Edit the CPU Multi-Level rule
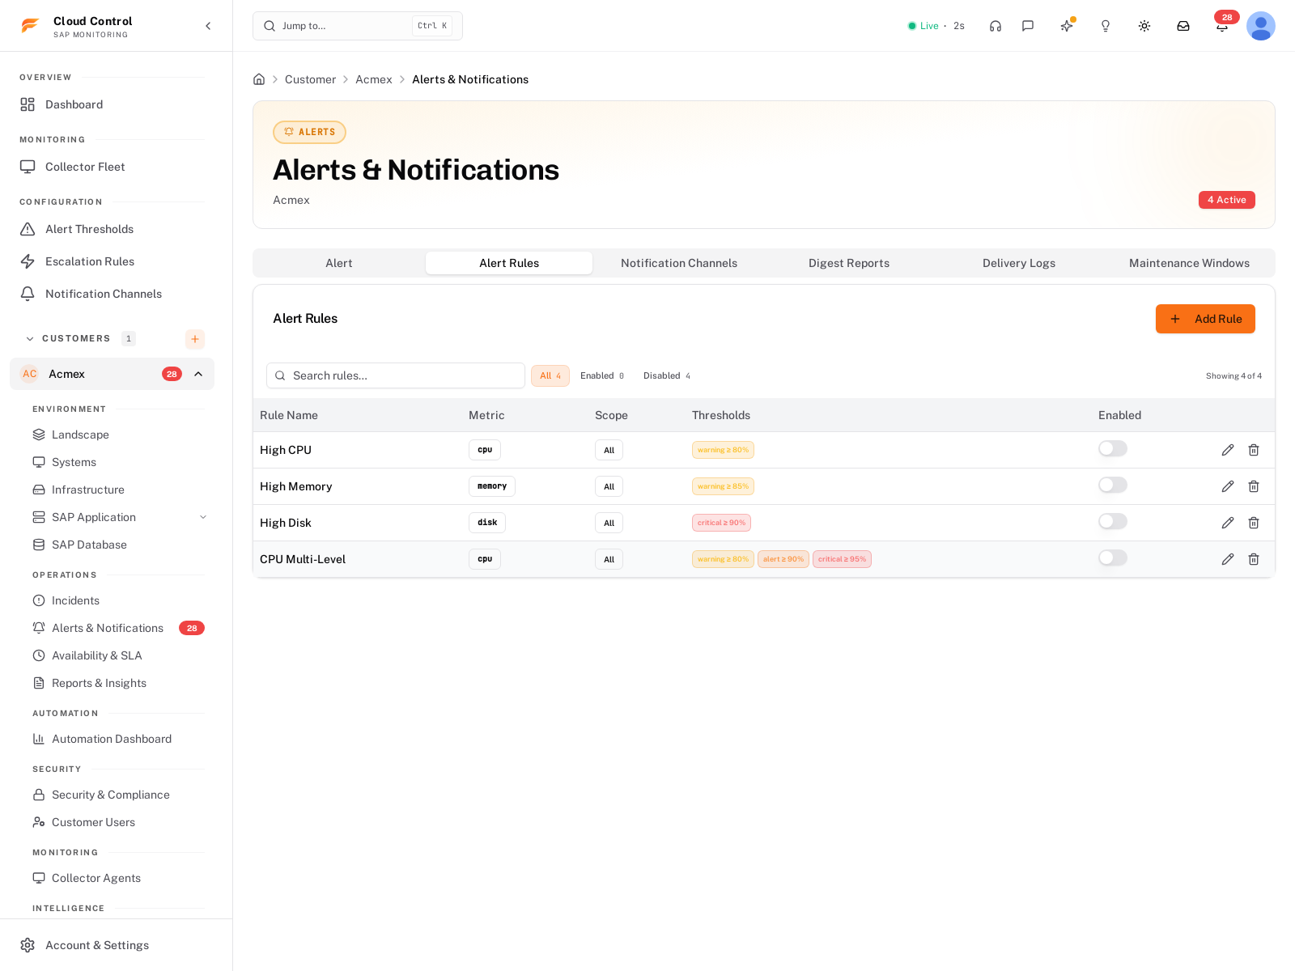The image size is (1295, 971). coord(1228,559)
